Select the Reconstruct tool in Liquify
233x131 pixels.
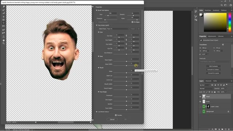tap(4, 10)
